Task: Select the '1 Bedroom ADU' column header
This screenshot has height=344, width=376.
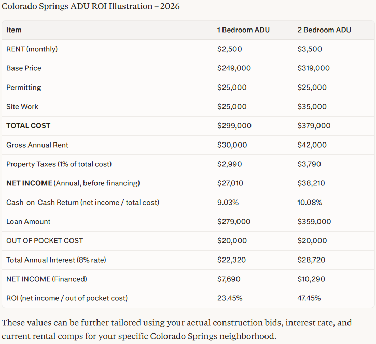Action: tap(243, 30)
